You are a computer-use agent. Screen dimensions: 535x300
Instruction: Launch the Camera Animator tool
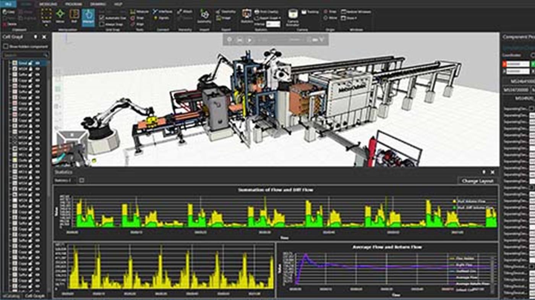pos(293,18)
